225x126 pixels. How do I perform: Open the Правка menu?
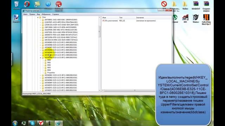tap(32, 14)
